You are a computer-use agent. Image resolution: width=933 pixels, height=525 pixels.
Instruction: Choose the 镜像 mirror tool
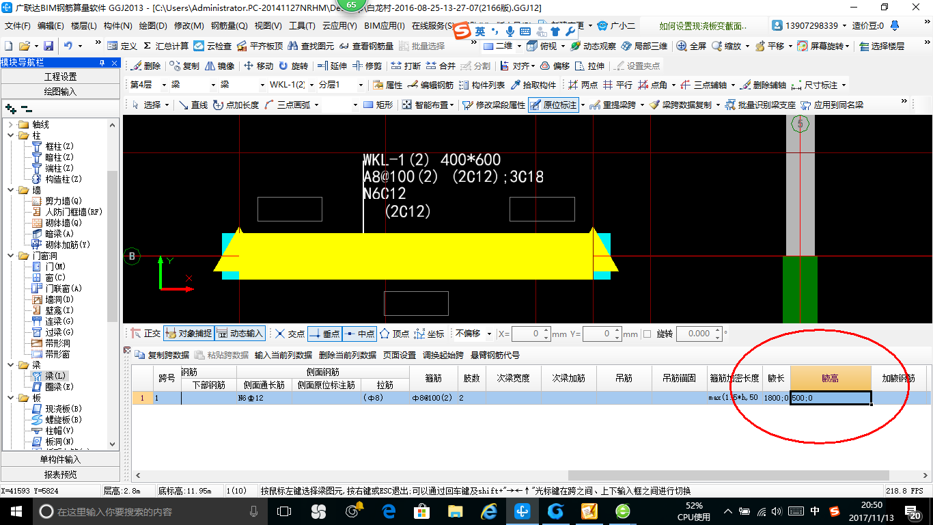point(220,66)
